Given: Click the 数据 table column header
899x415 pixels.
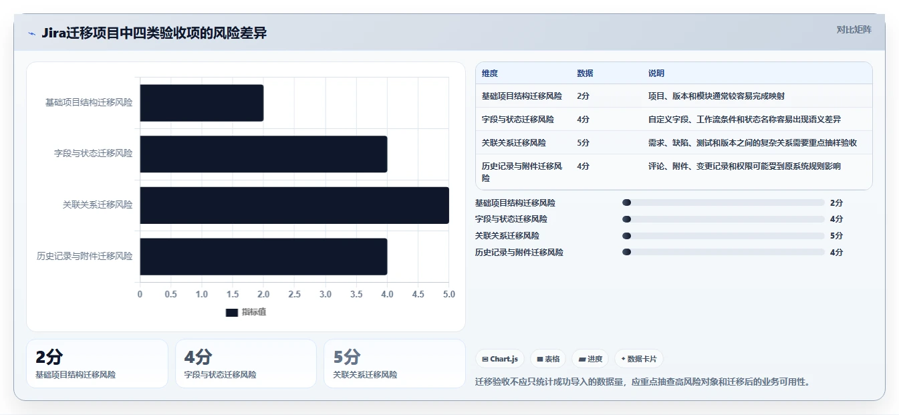Looking at the screenshot, I should (585, 74).
